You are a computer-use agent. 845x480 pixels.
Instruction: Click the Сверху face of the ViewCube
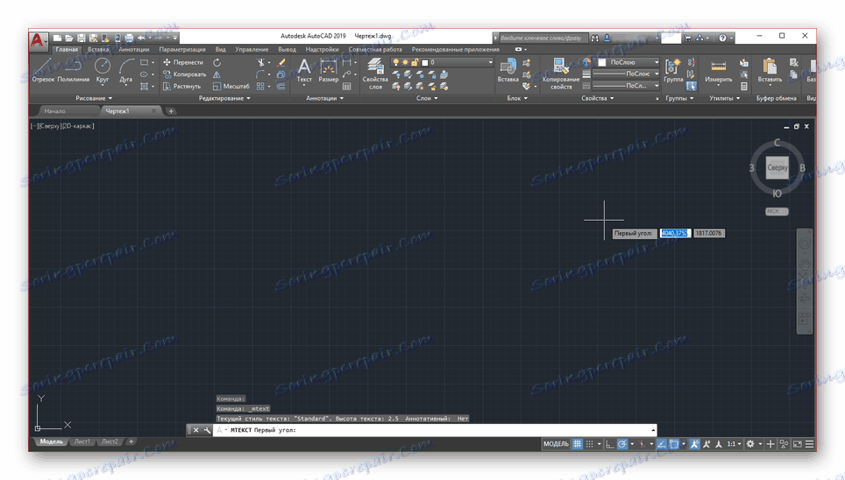778,167
